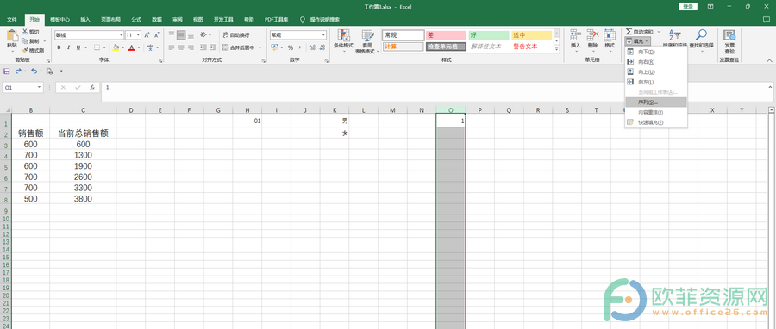Image resolution: width=776 pixels, height=329 pixels.
Task: Expand the cell styles gallery more arrow
Action: pos(557,49)
